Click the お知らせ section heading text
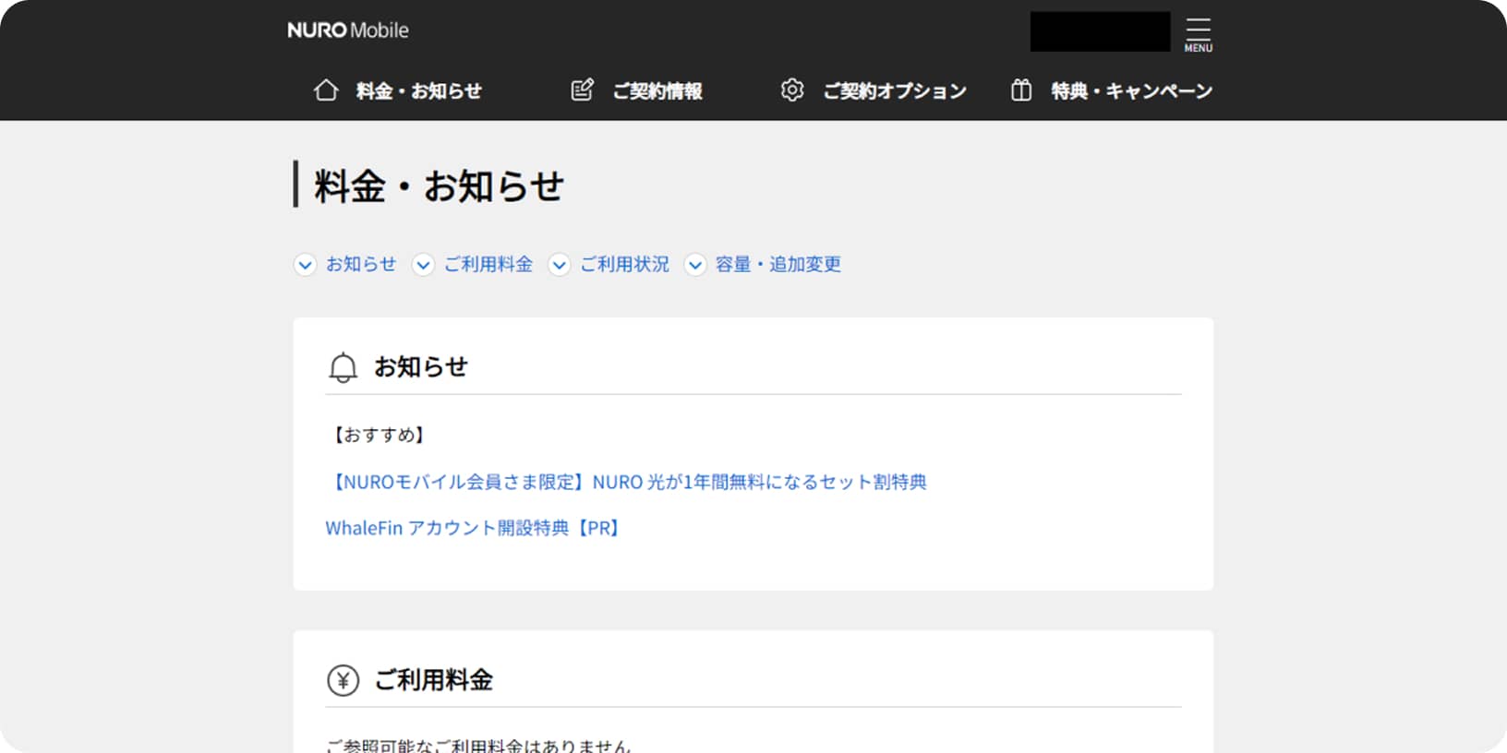 [x=420, y=367]
